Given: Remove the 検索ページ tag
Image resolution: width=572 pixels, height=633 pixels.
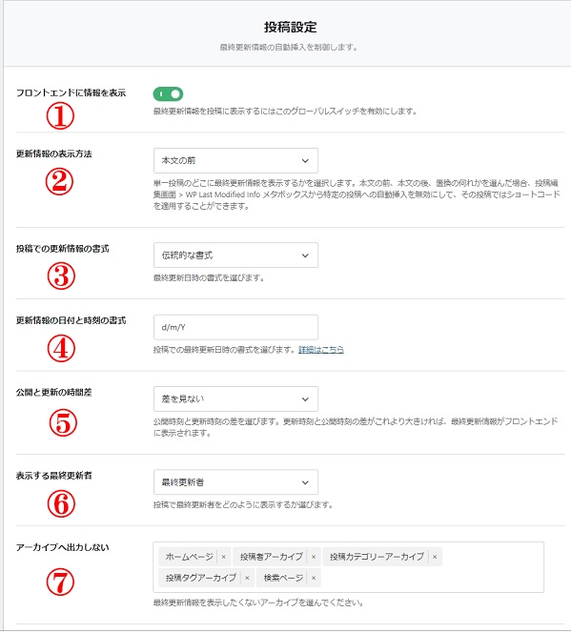Looking at the screenshot, I should [x=314, y=578].
